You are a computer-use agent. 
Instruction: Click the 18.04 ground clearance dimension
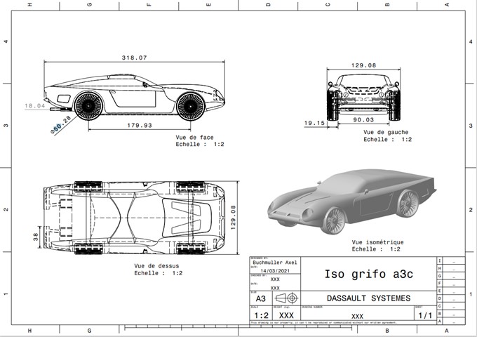tap(34, 106)
